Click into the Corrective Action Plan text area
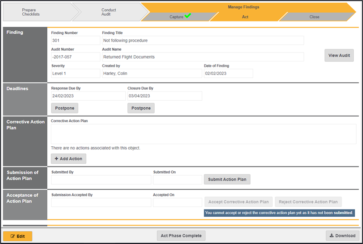 click(203, 134)
